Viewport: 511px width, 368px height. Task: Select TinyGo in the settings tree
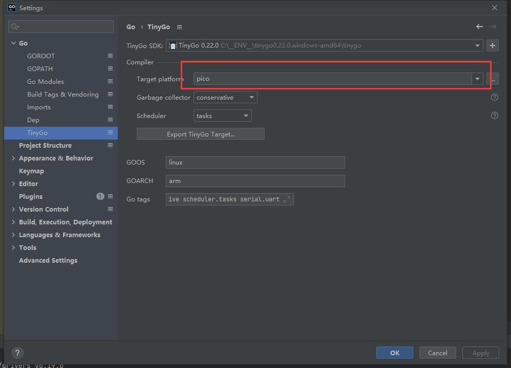(61, 133)
